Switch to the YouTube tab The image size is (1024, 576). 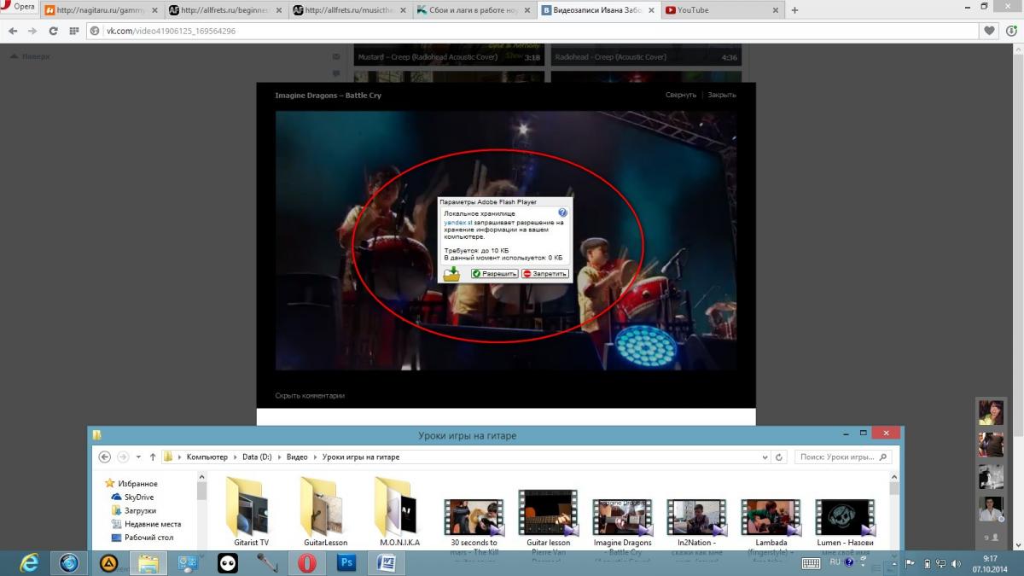[x=717, y=10]
